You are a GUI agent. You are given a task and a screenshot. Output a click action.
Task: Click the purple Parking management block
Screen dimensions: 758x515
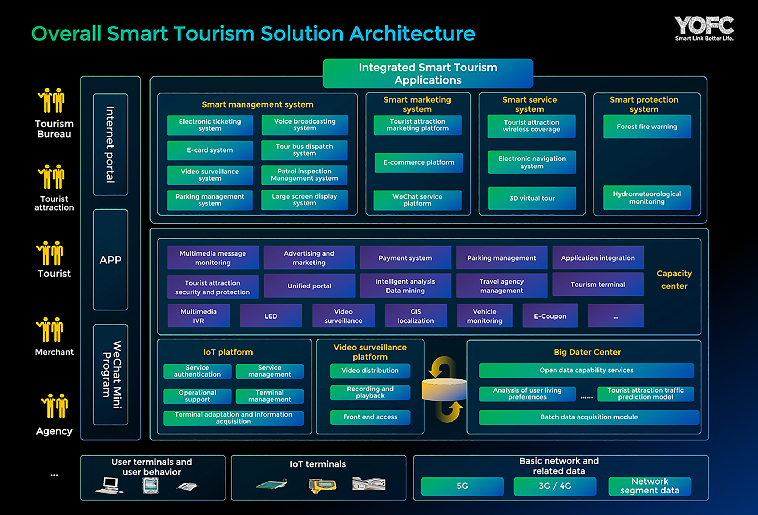[x=502, y=258]
